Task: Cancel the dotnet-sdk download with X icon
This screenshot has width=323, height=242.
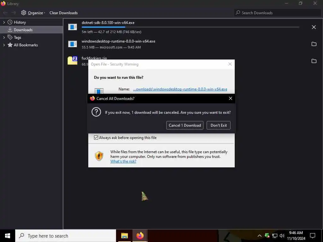Action: point(314,27)
